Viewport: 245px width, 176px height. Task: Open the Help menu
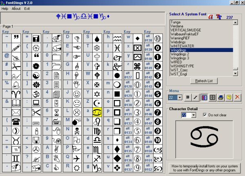(x=4, y=9)
